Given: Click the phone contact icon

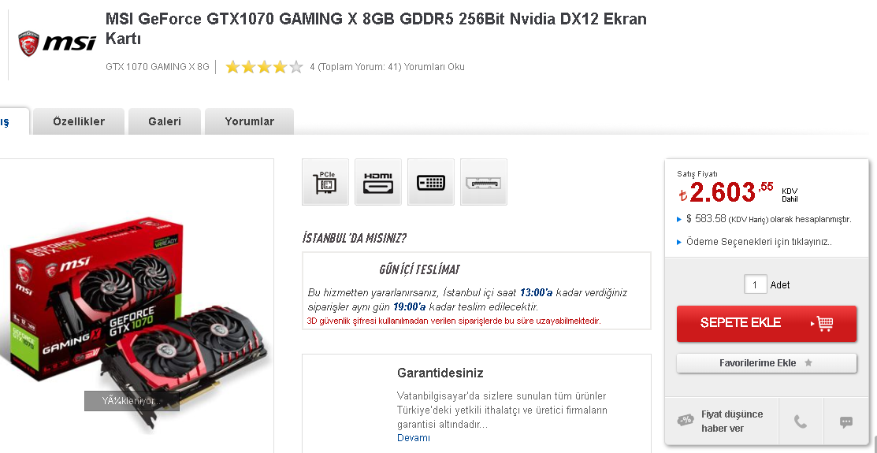Looking at the screenshot, I should tap(801, 421).
